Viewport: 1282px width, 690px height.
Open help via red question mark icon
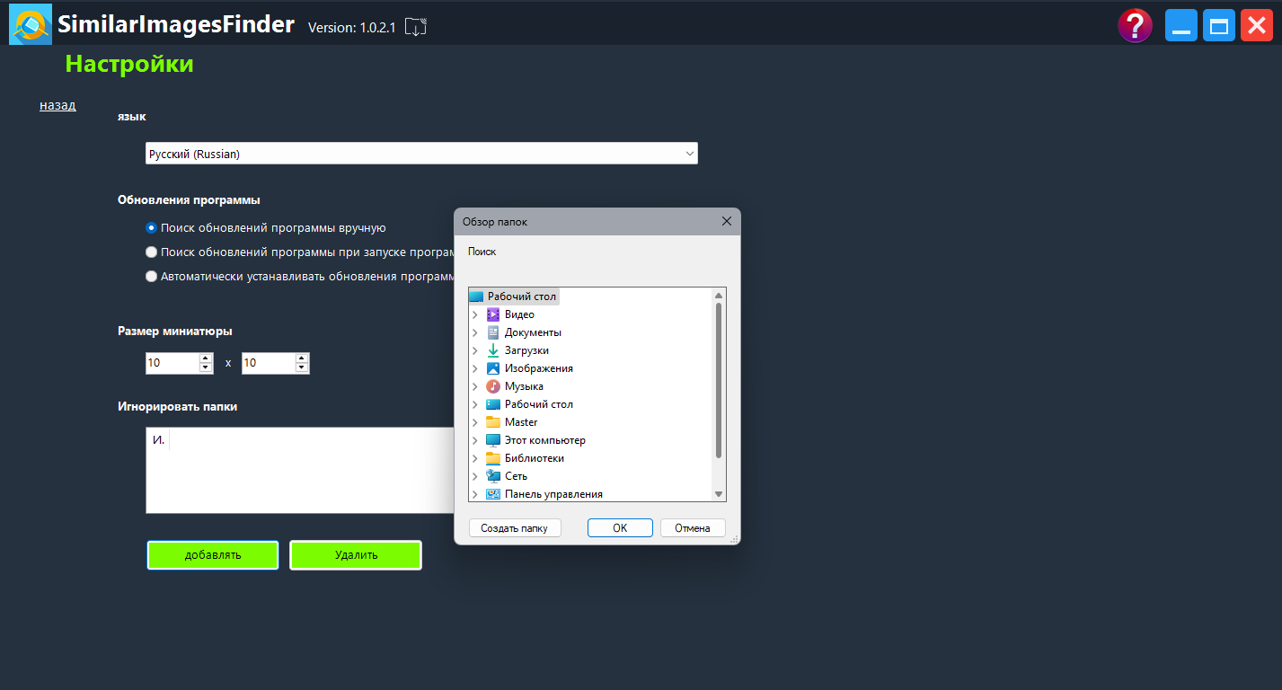pos(1136,25)
